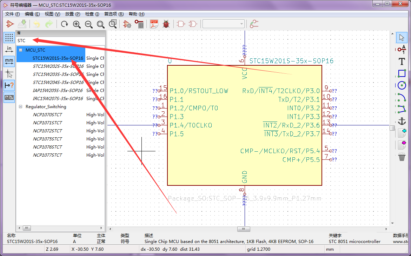411x256 pixels.
Task: Click the canvas horizontal scrollbar thumb
Action: (244, 229)
